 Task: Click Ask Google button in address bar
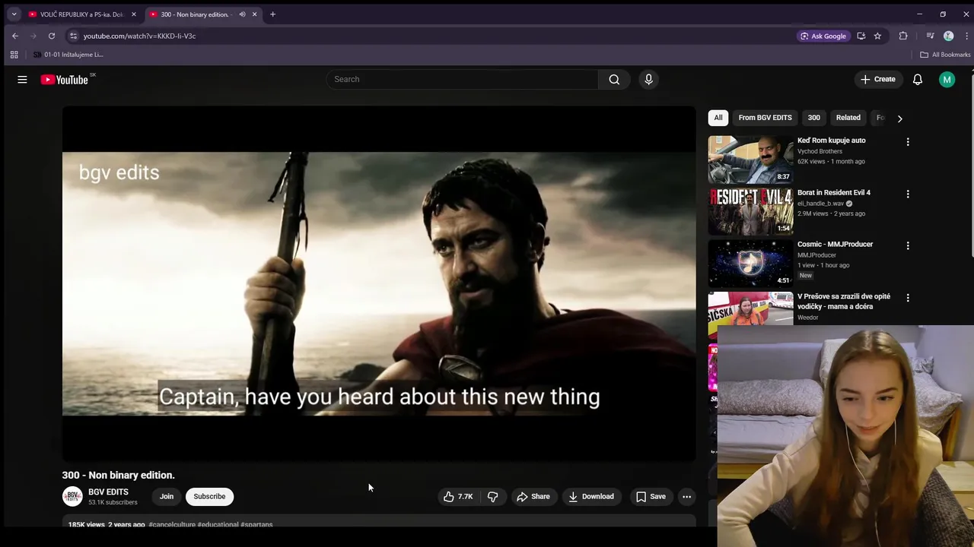click(823, 36)
